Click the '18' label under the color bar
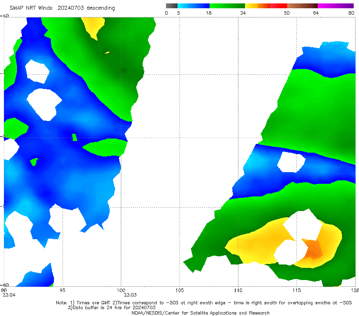The image size is (359, 316). pos(209,13)
